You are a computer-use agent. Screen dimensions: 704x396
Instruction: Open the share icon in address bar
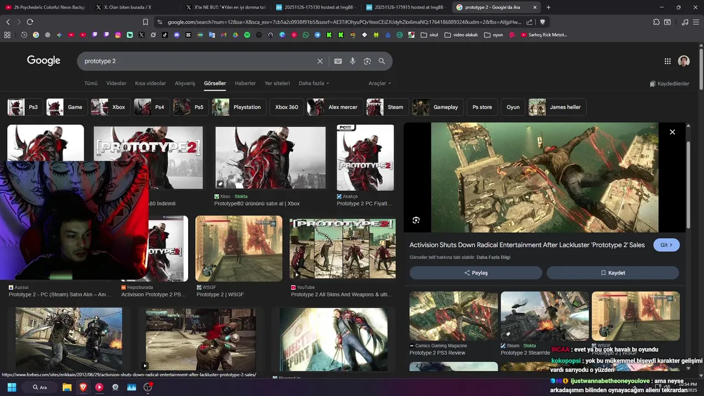(529, 22)
